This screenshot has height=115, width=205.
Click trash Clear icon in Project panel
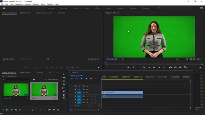pyautogui.click(x=58, y=110)
